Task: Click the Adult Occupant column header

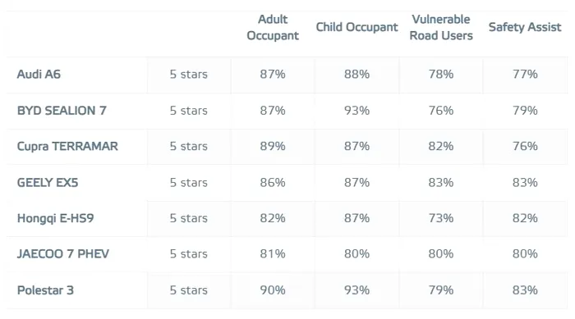Action: (273, 27)
